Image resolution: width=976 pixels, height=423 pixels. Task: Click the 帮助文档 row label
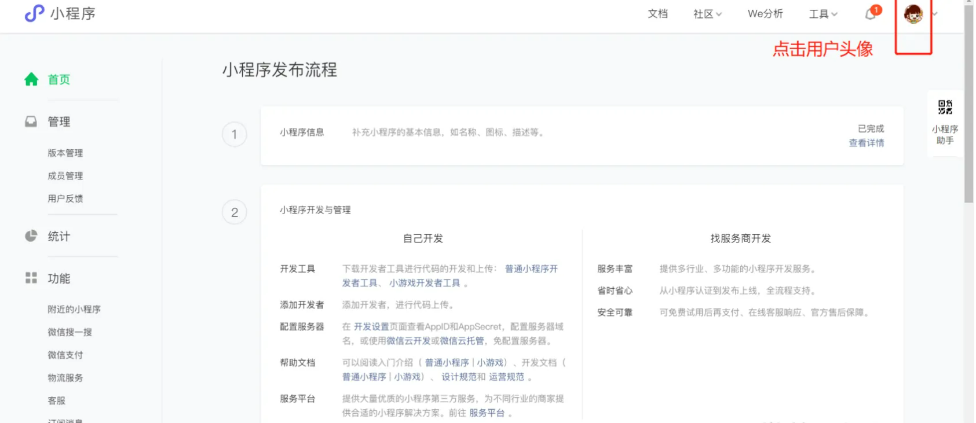297,362
